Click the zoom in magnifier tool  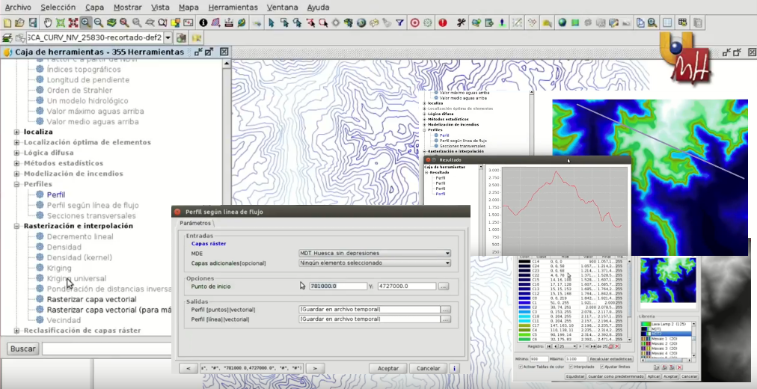86,23
